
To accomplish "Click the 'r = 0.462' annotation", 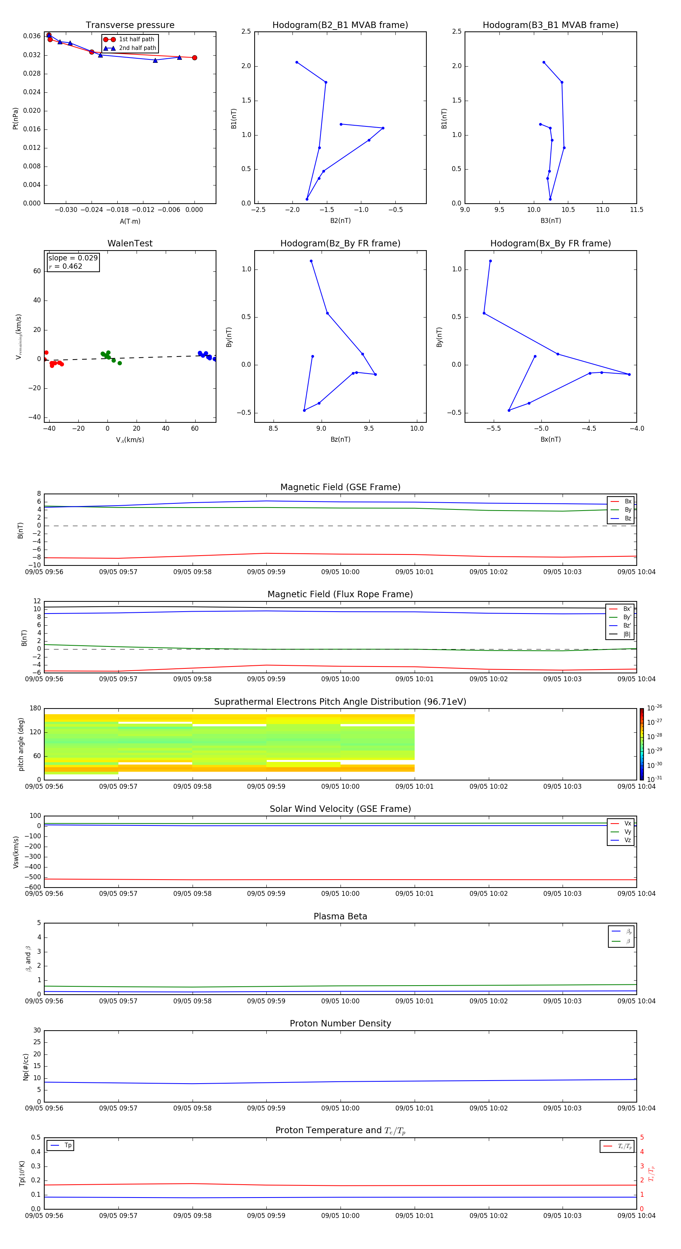I will [x=65, y=266].
